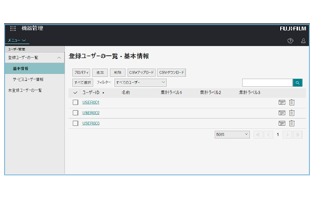The width and height of the screenshot is (314, 197).
Task: Open the メニュー dropdown
Action: [17, 40]
